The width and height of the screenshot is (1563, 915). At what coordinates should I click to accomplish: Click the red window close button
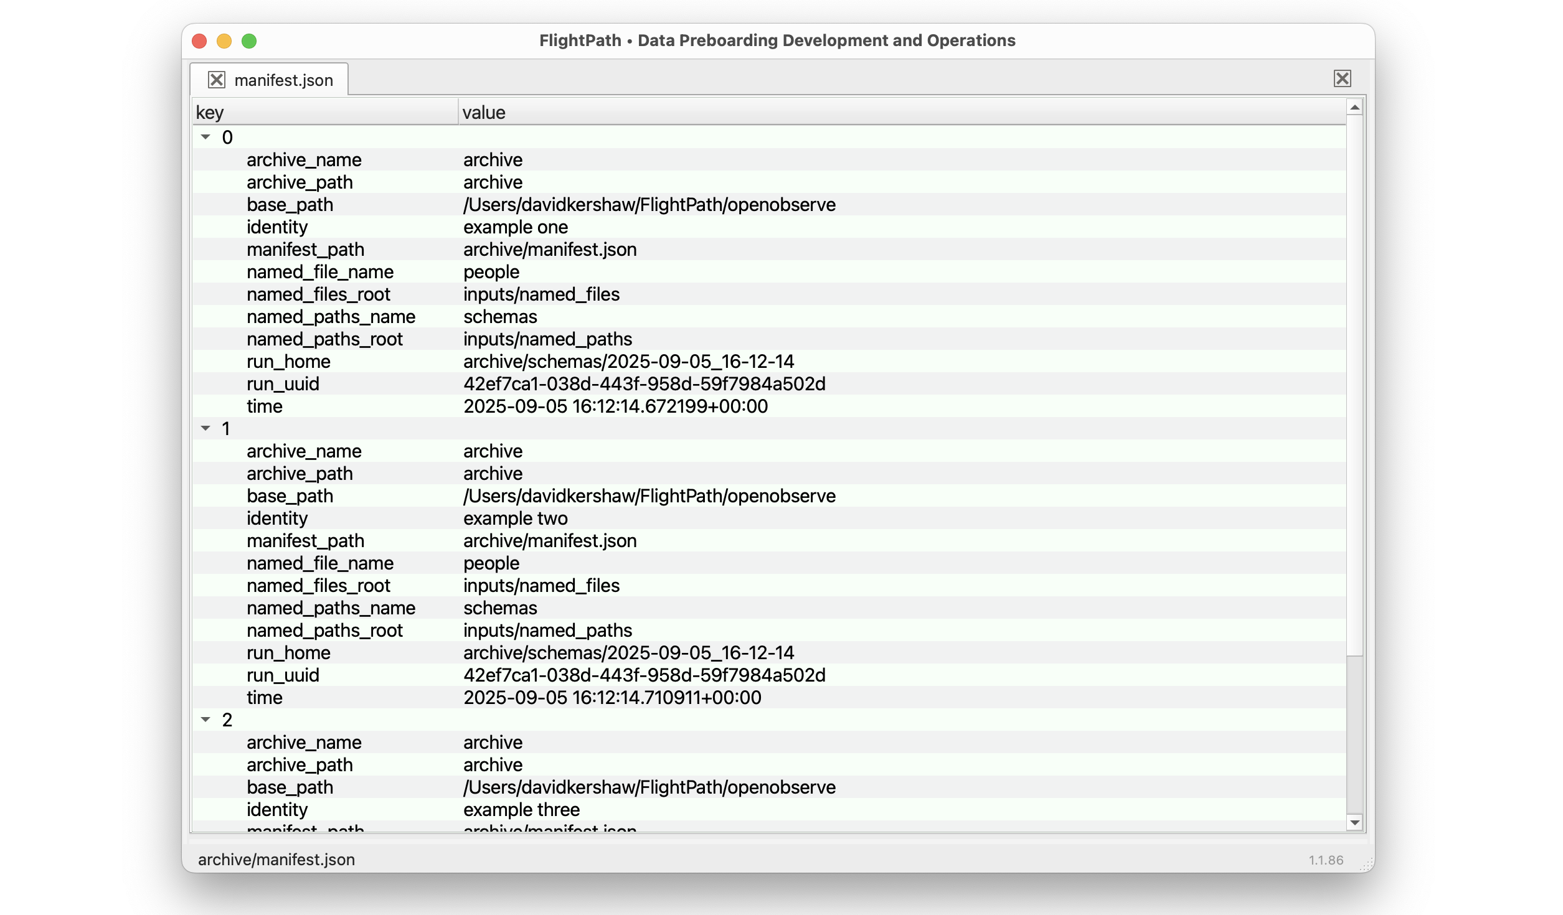[x=199, y=41]
